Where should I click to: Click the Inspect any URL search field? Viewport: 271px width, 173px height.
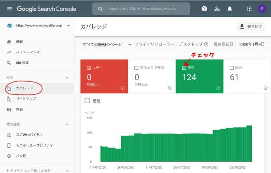point(141,9)
